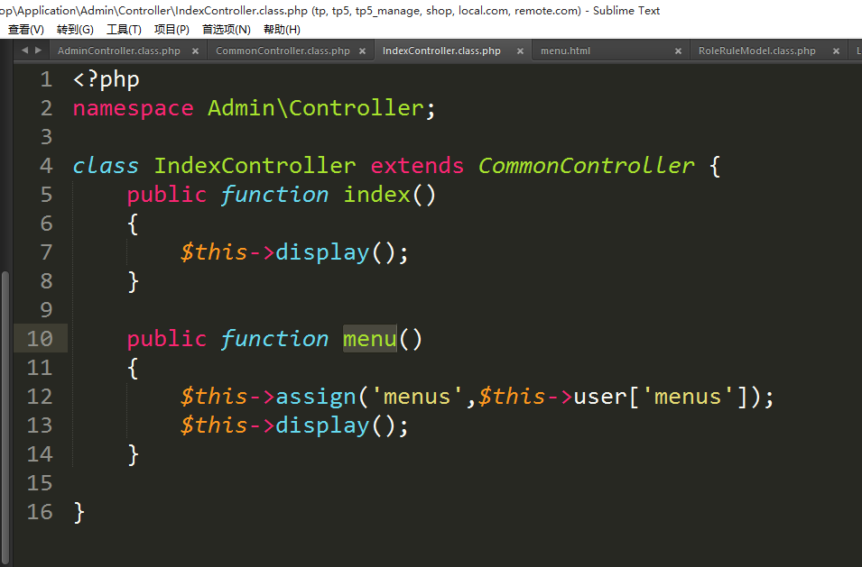Open the 项目(P) menu

click(x=171, y=29)
